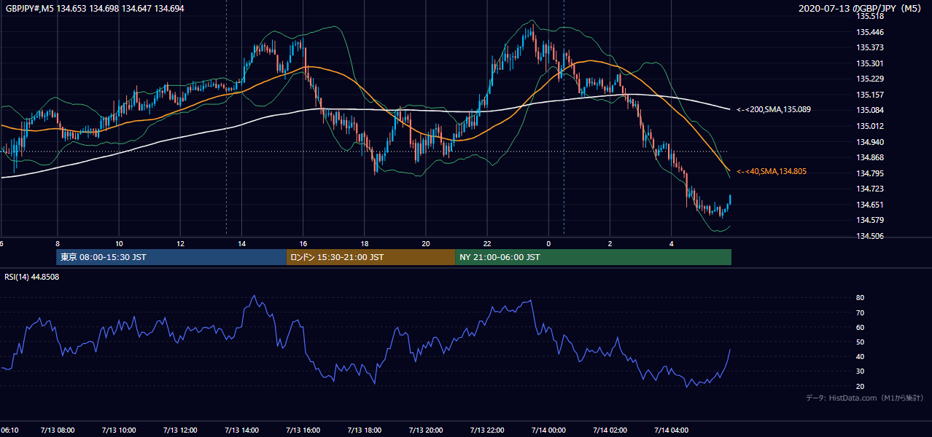Screen dimensions: 932x437
Task: Click price axis value 135.446
Action: (870, 32)
